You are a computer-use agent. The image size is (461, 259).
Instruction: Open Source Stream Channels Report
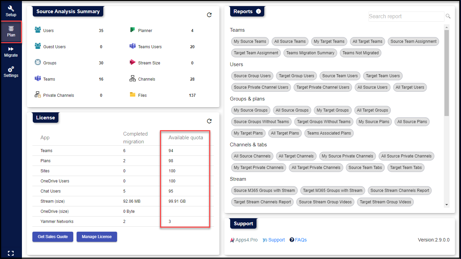(400, 191)
